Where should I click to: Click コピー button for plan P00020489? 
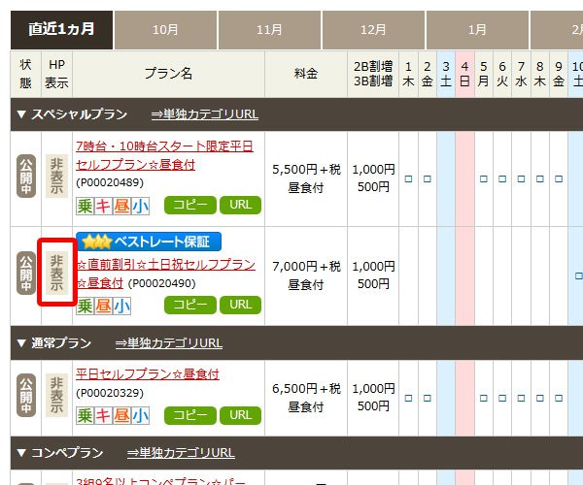[190, 206]
